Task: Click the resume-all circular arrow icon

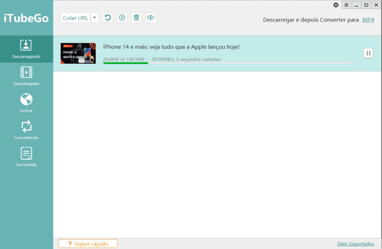Action: pos(108,17)
